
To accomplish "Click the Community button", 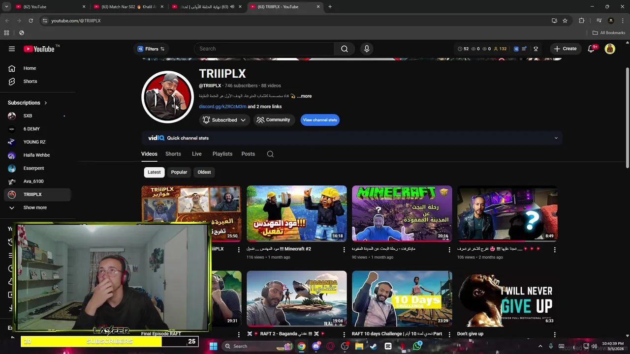I will [x=274, y=120].
